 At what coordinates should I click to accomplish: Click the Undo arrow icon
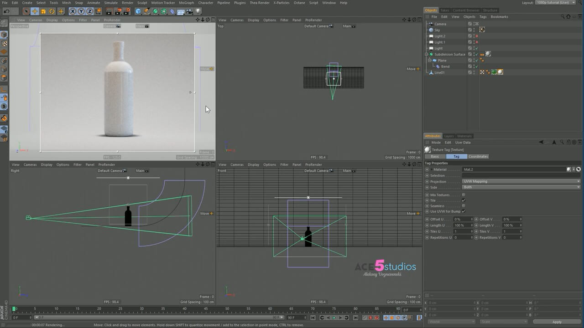[6, 11]
